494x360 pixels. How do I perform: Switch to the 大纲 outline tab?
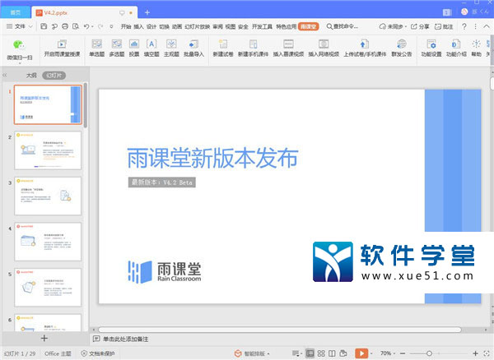click(31, 76)
